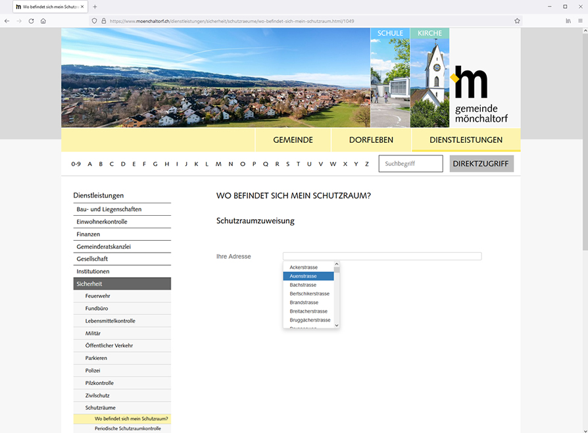Click the forward navigation arrow

pyautogui.click(x=19, y=21)
